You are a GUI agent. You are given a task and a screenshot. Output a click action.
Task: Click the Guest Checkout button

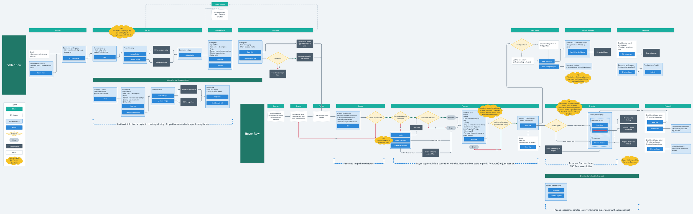click(401, 140)
